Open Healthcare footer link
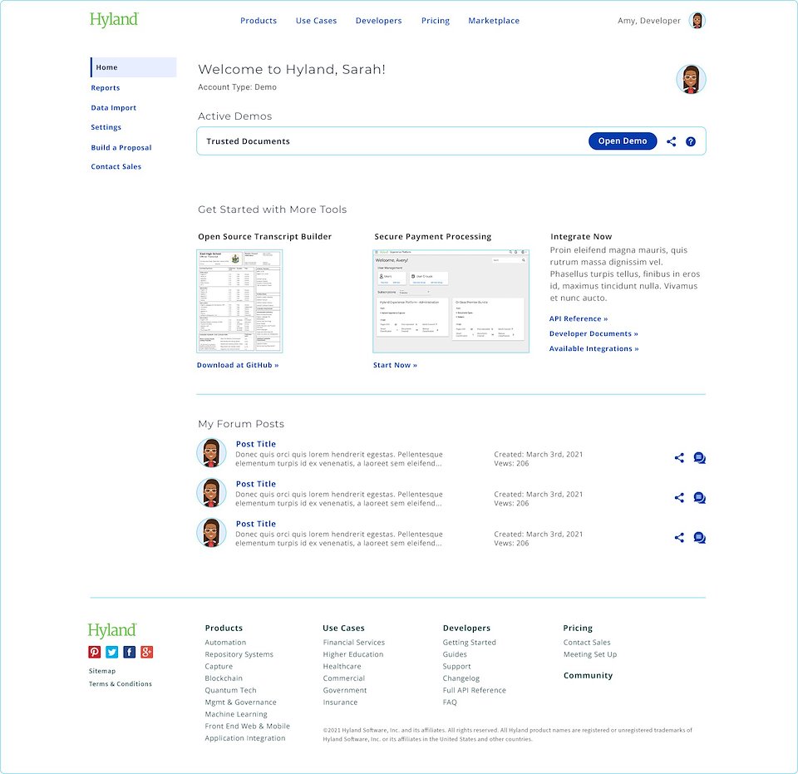This screenshot has width=798, height=774. tap(342, 667)
